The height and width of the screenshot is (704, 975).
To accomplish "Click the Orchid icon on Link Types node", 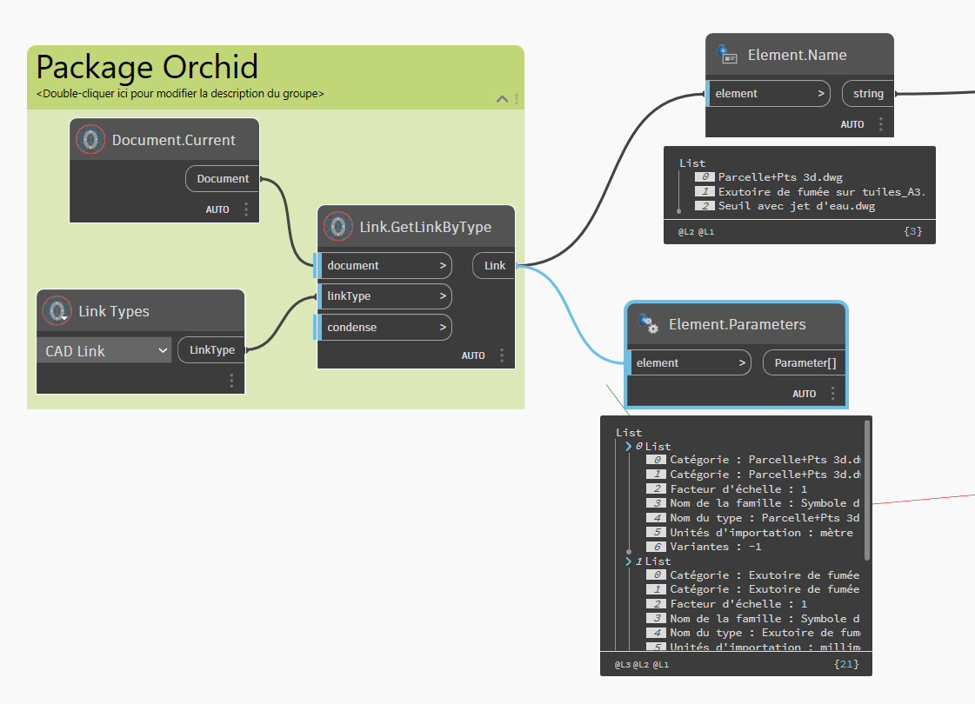I will coord(57,310).
